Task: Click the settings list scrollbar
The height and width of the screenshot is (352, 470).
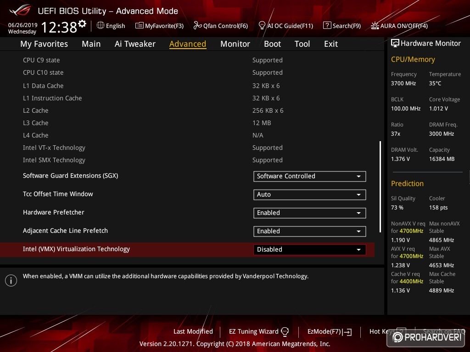Action: tap(380, 187)
